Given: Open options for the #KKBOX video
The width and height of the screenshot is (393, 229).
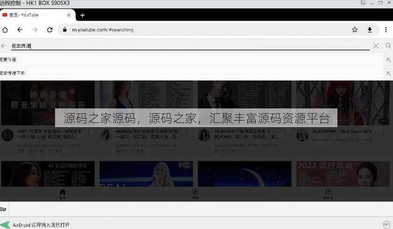Looking at the screenshot, I should click(x=187, y=133).
